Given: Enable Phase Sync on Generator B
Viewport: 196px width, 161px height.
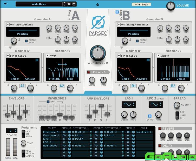Looking at the screenshot, I should (x=137, y=41).
